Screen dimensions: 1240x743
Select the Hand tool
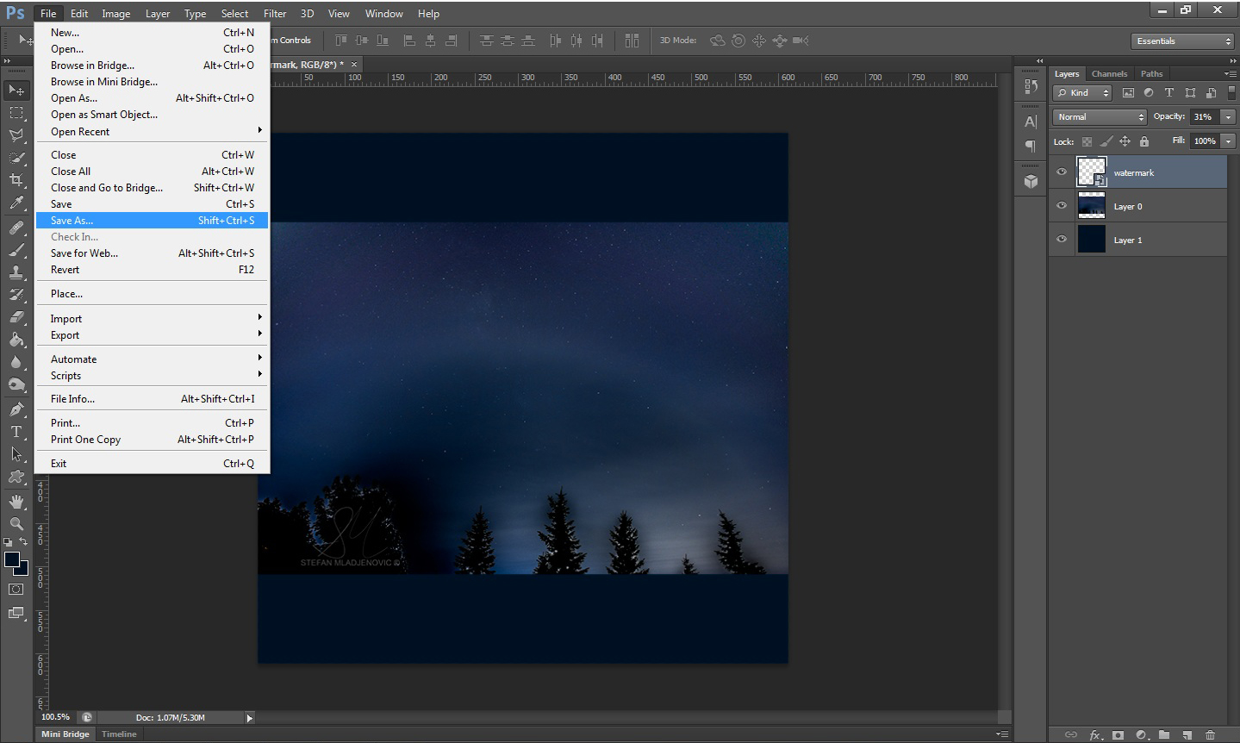point(16,502)
